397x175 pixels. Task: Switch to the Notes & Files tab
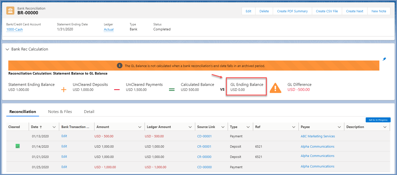coord(60,112)
